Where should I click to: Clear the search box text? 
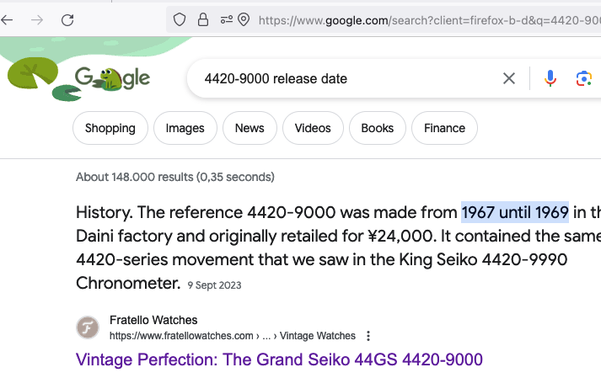[508, 78]
